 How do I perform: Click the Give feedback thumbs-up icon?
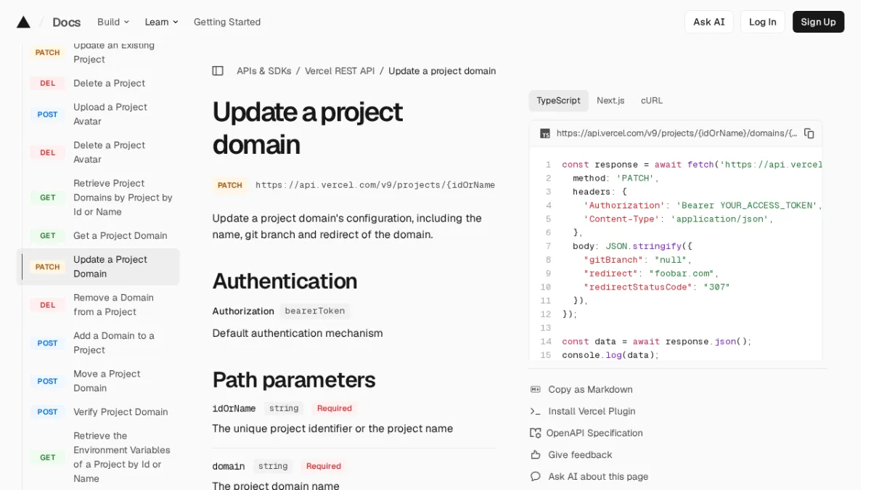tap(536, 455)
